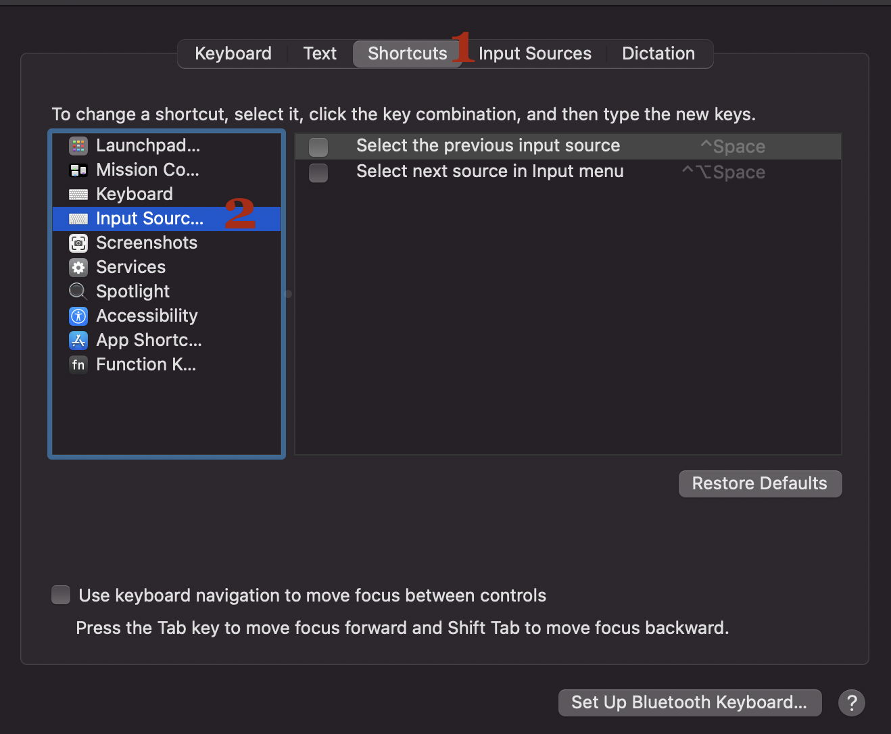Enable Select the previous input source checkbox
This screenshot has height=734, width=891.
[x=318, y=147]
